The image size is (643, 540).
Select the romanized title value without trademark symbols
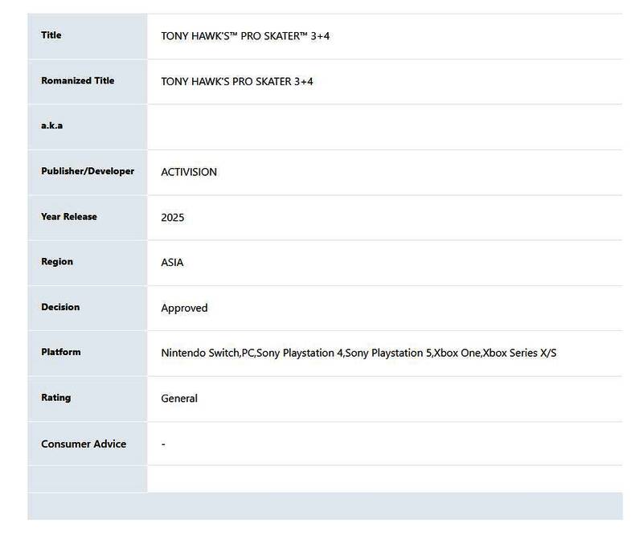point(237,81)
